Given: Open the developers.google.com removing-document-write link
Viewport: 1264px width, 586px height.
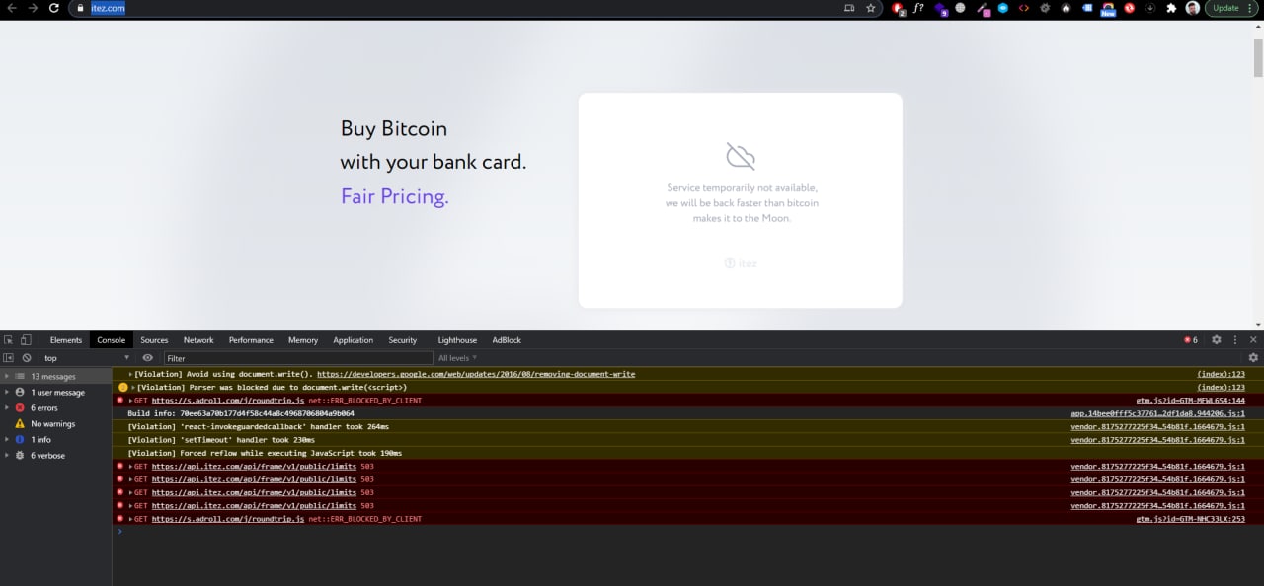Looking at the screenshot, I should [x=475, y=374].
